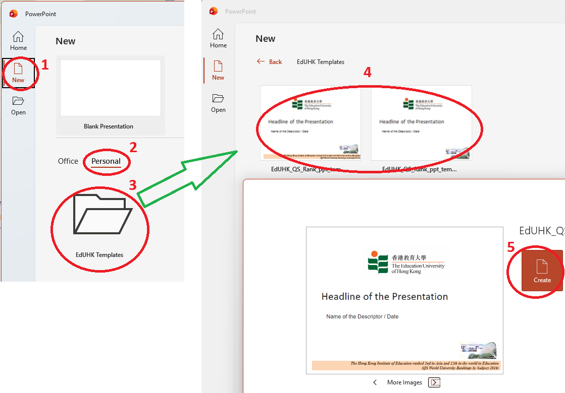565x393 pixels.
Task: Click the More Images label
Action: point(404,382)
